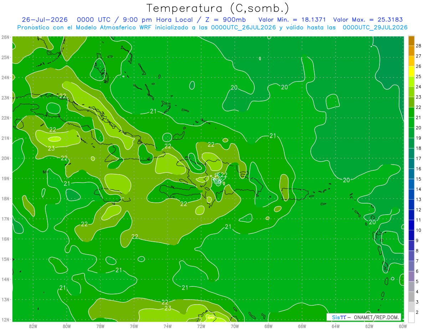
Task: Click the title Temperatura (C,somb.)
Action: point(218,8)
